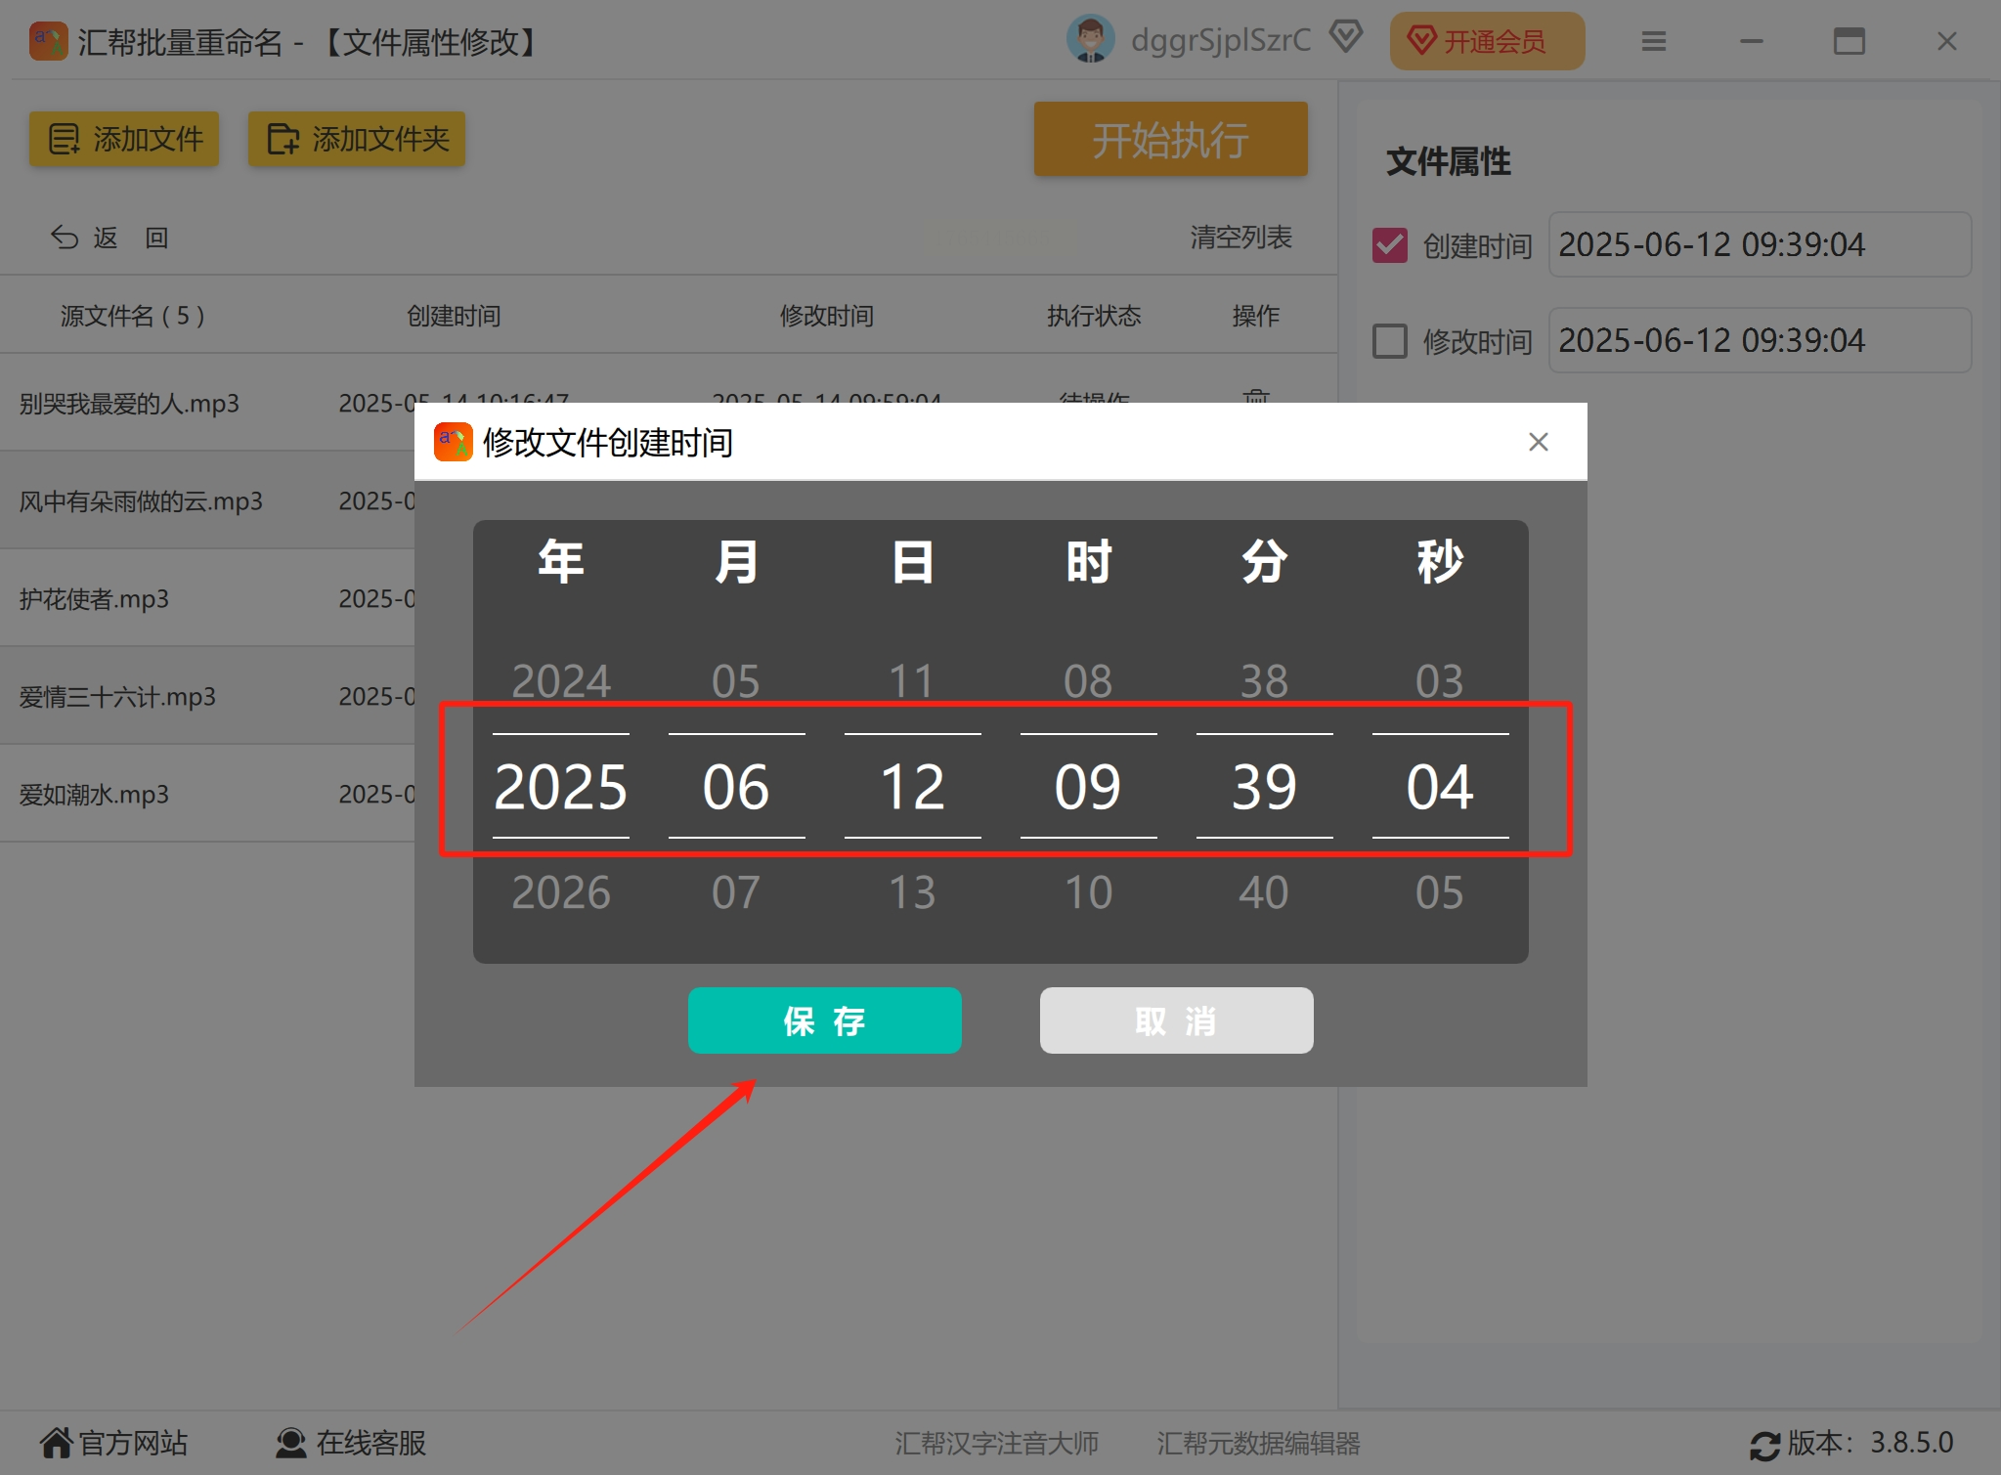Click the user avatar icon
The image size is (2001, 1475).
1090,40
